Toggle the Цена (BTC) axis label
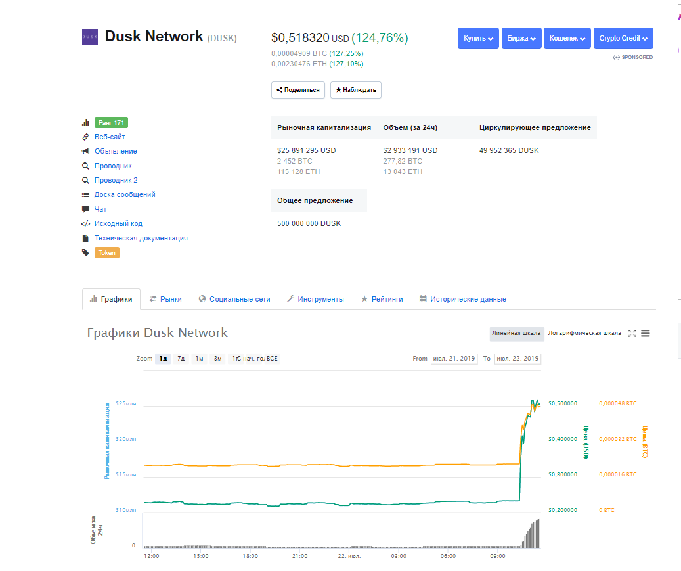The image size is (681, 571). click(645, 442)
